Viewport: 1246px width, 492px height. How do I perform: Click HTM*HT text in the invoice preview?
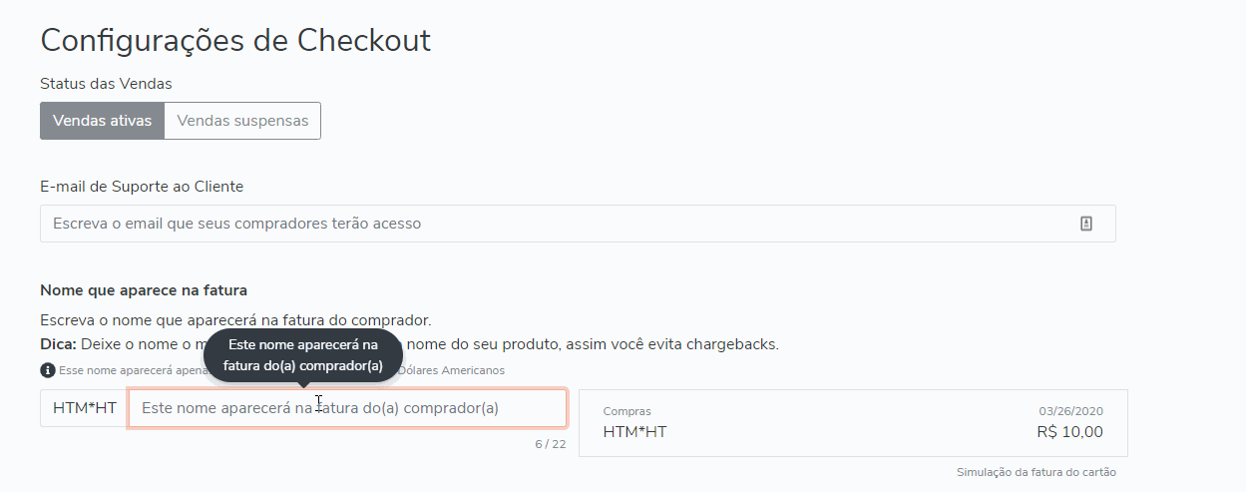634,432
